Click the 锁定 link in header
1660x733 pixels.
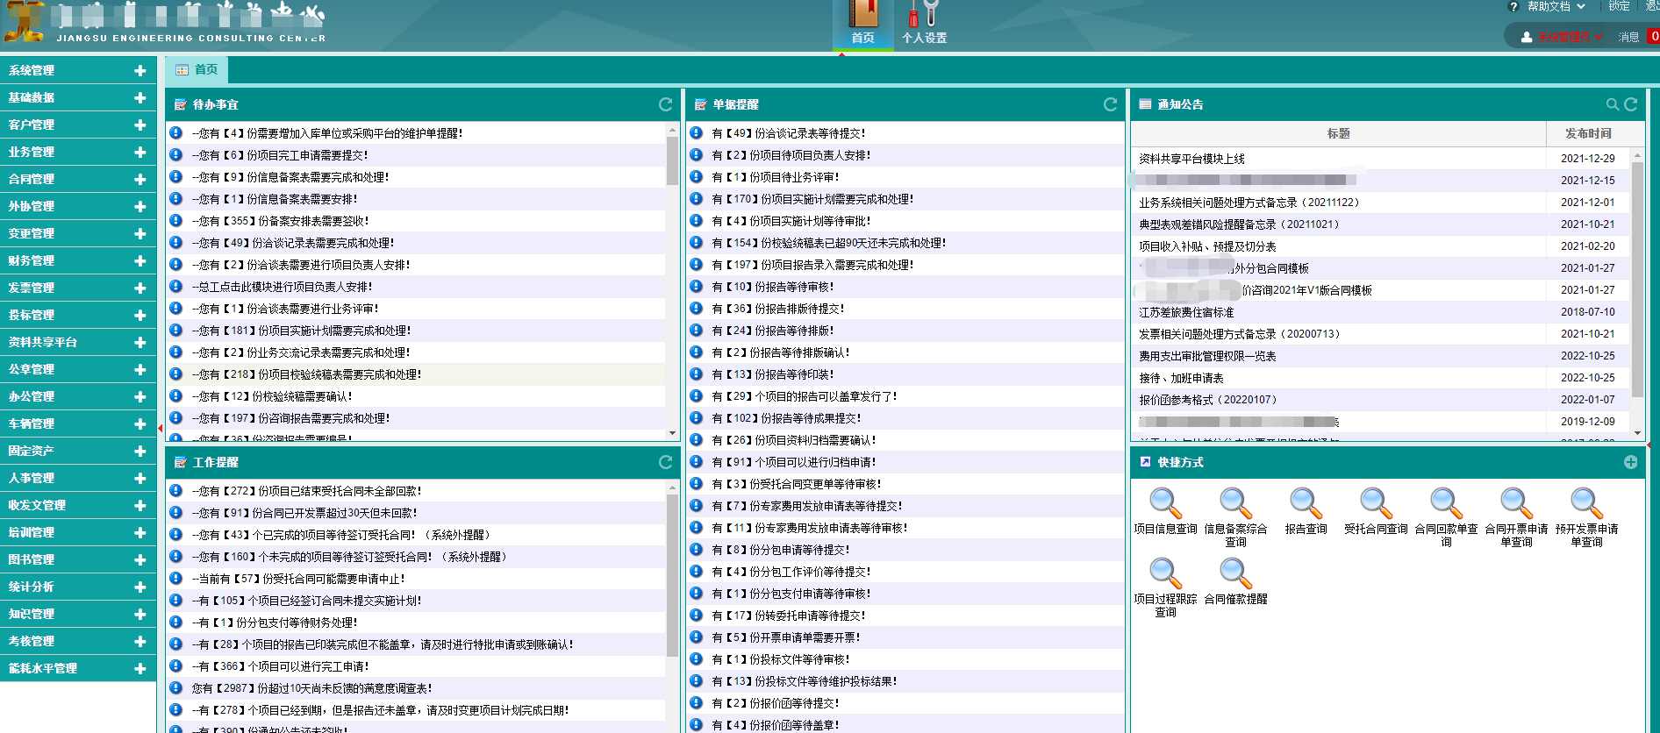point(1620,7)
